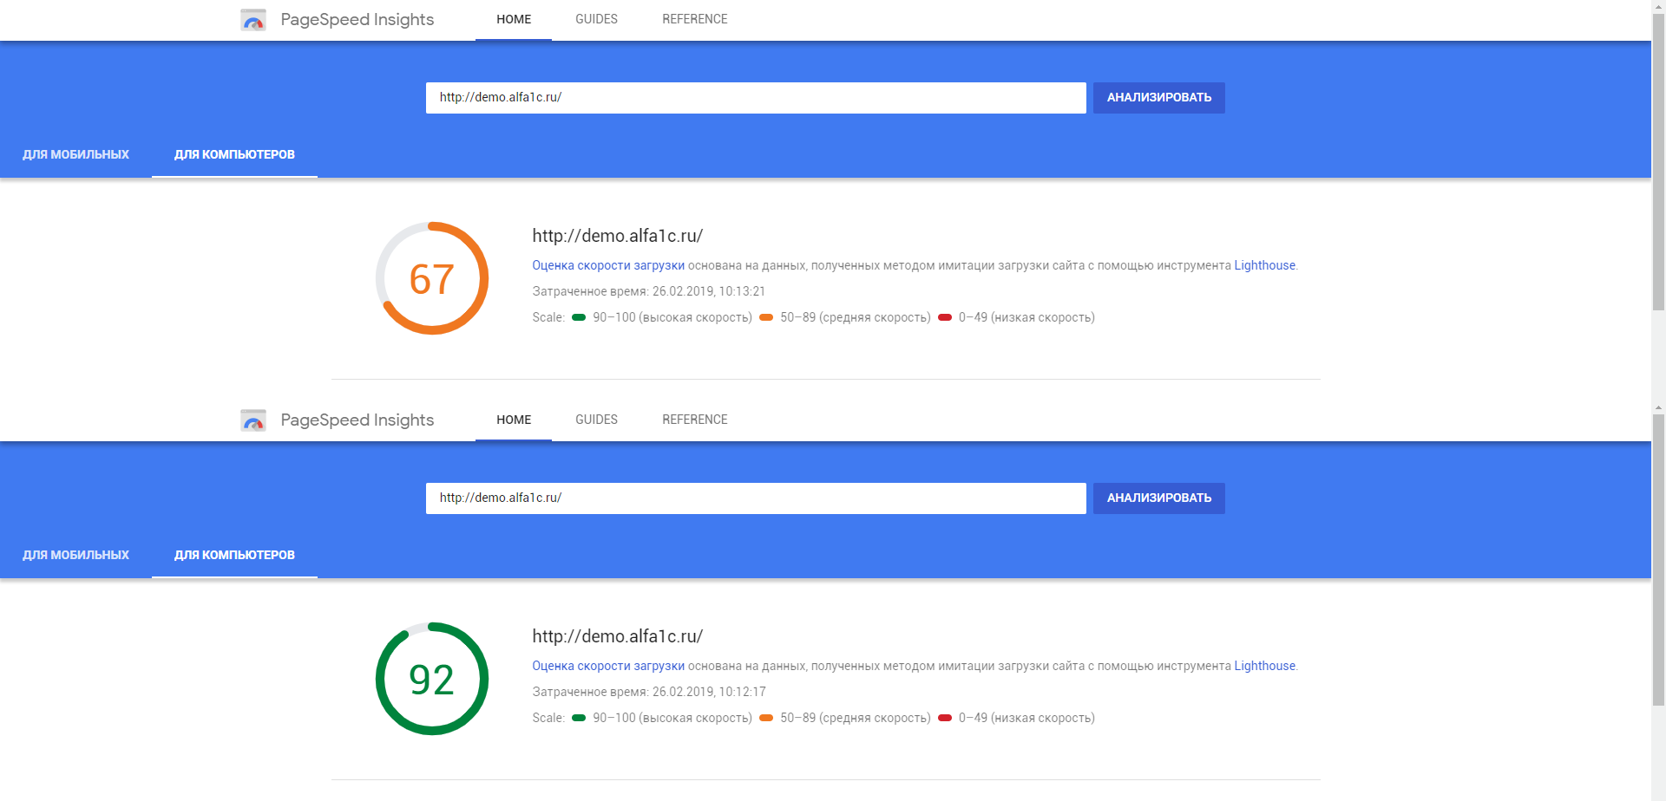Screen dimensions: 1666x801
Task: Click the upper red 0–49 scale swatch
Action: coord(945,317)
